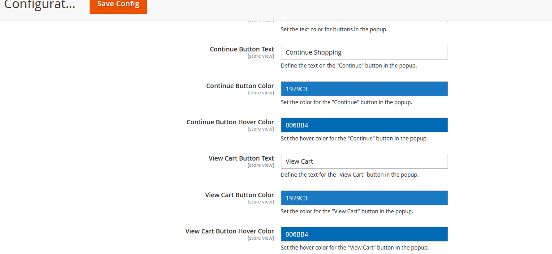Click the store view scope under Continue Button Text
This screenshot has width=552, height=254.
(260, 56)
